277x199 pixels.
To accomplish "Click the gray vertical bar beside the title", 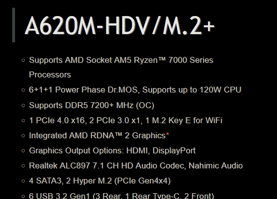I will (14, 25).
